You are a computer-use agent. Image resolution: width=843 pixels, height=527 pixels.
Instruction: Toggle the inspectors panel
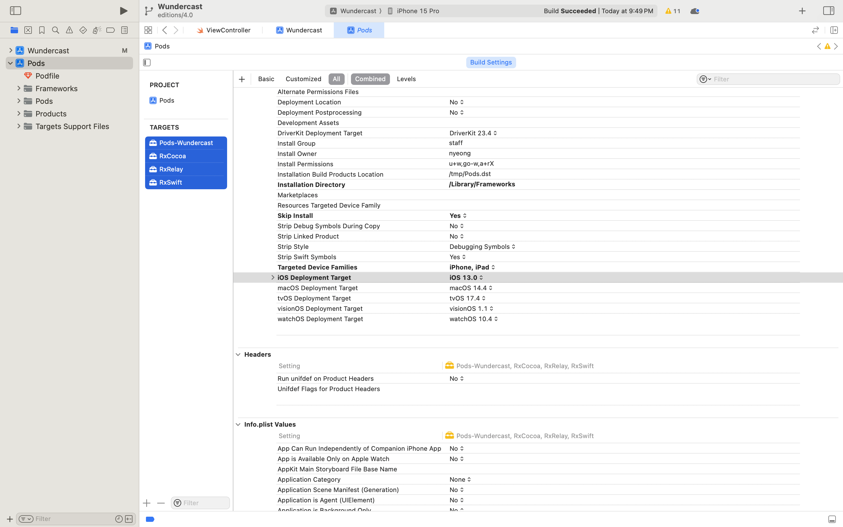(x=829, y=11)
